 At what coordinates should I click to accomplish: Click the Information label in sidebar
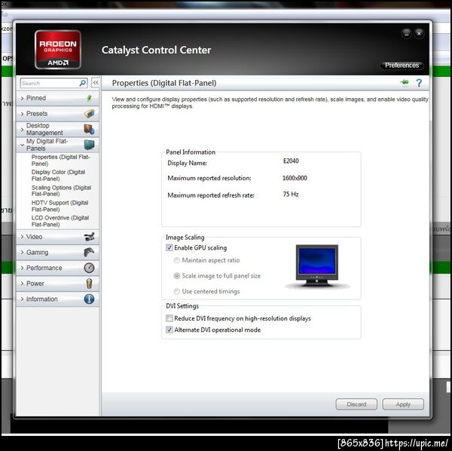41,299
